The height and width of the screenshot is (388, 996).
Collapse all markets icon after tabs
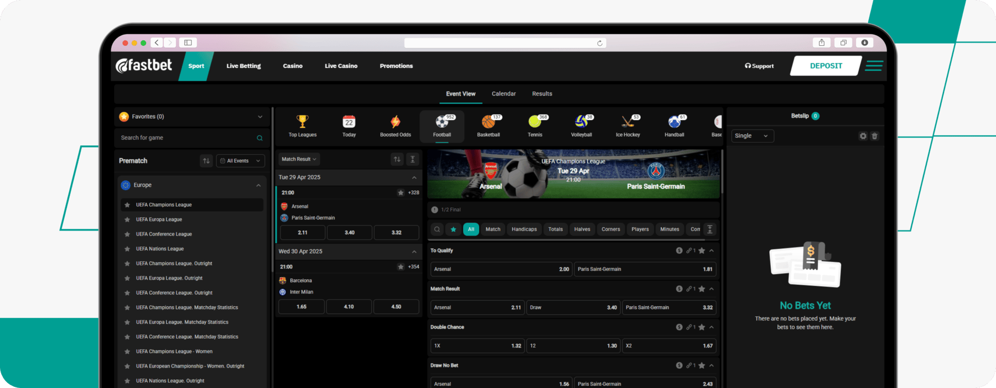[710, 229]
